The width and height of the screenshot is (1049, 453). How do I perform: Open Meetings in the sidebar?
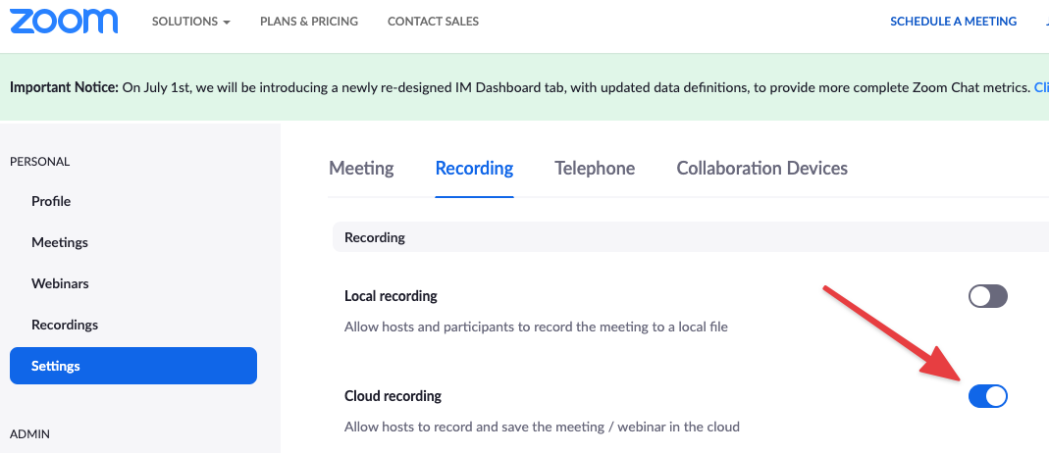[x=60, y=242]
